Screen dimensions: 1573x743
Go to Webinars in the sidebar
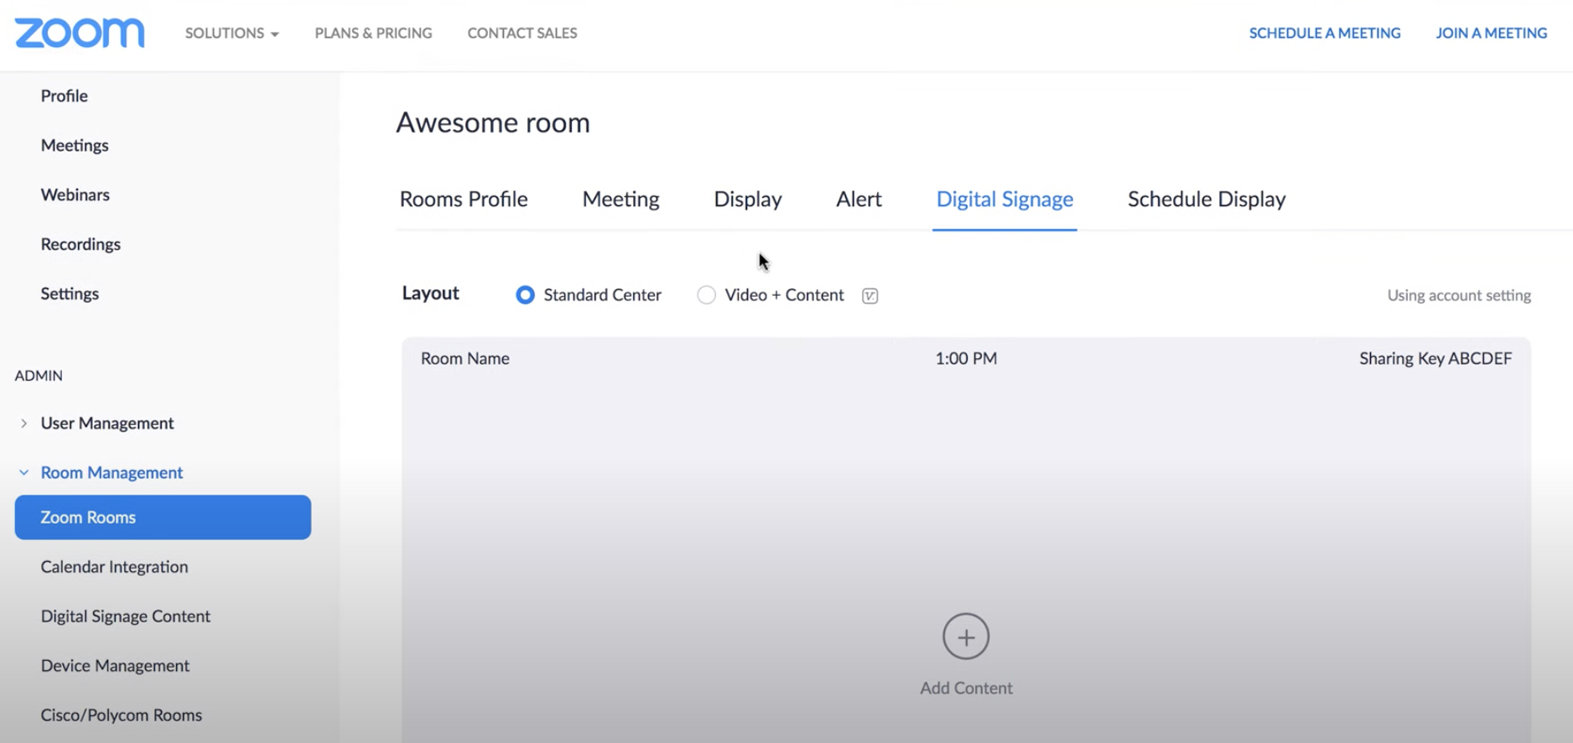pos(75,195)
